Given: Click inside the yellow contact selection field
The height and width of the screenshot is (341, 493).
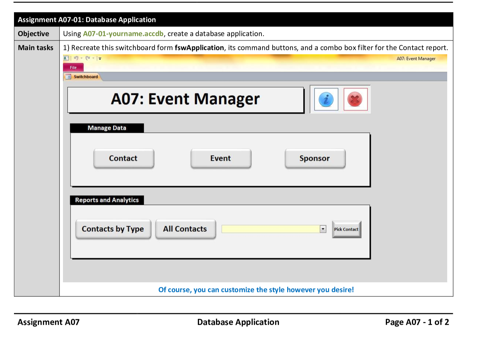Looking at the screenshot, I should pos(270,229).
